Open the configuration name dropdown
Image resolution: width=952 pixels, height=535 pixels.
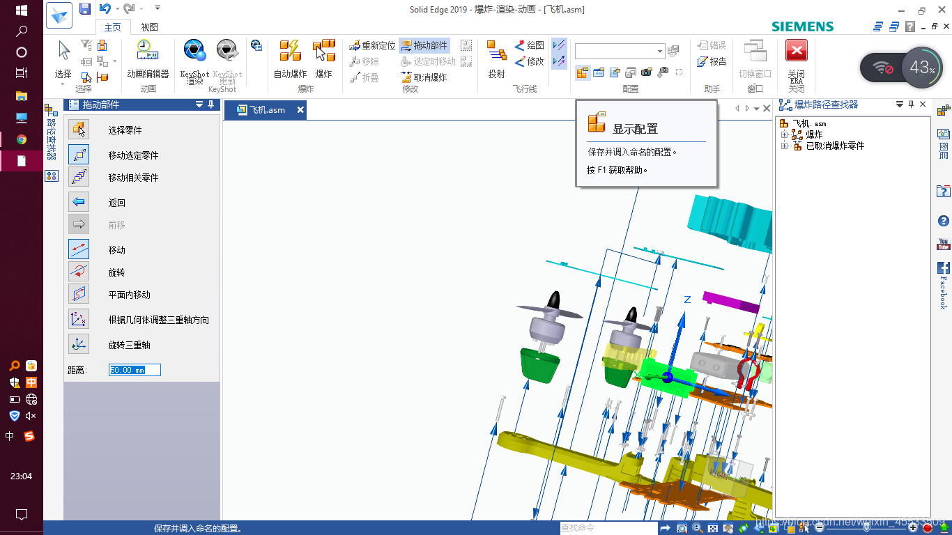click(659, 50)
